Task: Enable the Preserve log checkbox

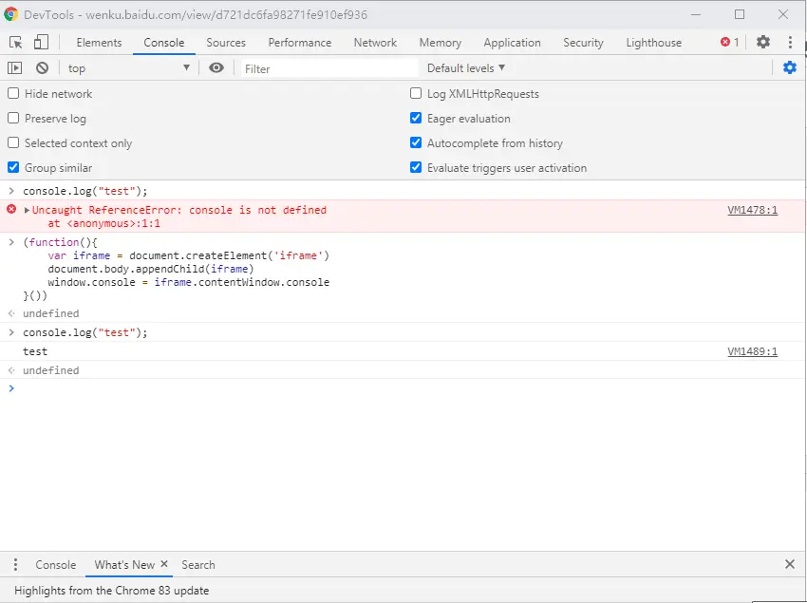Action: pos(13,118)
